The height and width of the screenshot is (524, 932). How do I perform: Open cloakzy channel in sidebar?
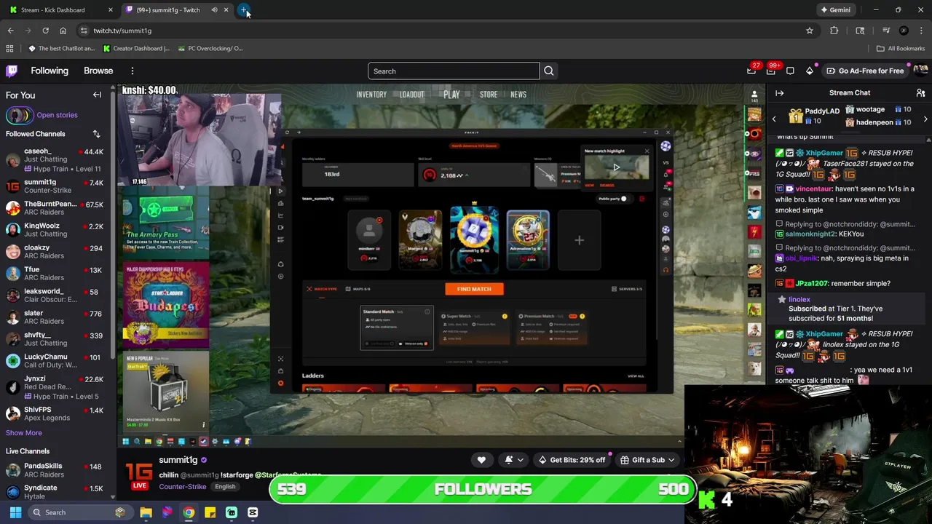55,252
